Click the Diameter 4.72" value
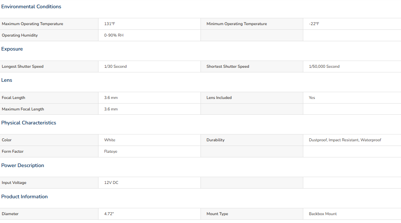Screen dimensions: 401x223 tap(109, 214)
